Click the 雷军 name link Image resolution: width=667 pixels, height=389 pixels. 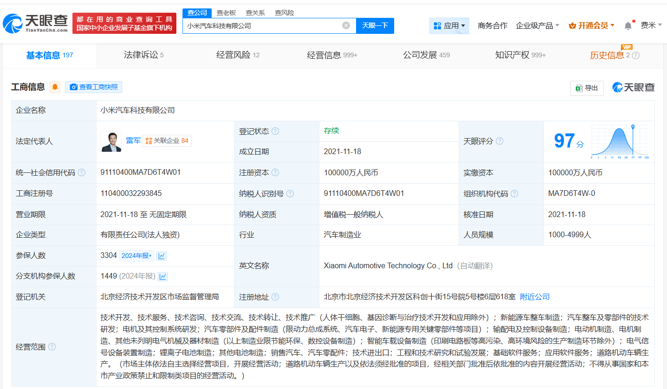click(133, 140)
